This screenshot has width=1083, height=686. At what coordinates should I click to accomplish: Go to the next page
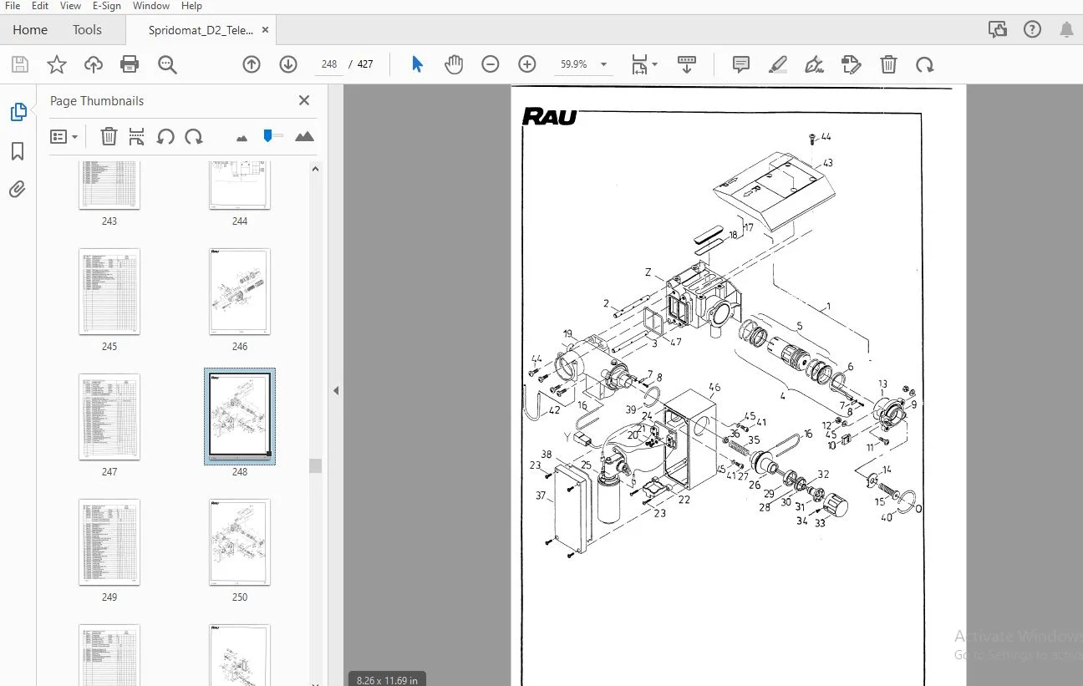pyautogui.click(x=288, y=64)
